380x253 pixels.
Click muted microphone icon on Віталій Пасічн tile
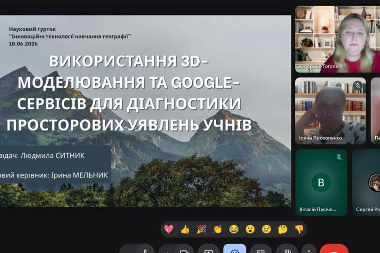tap(339, 157)
